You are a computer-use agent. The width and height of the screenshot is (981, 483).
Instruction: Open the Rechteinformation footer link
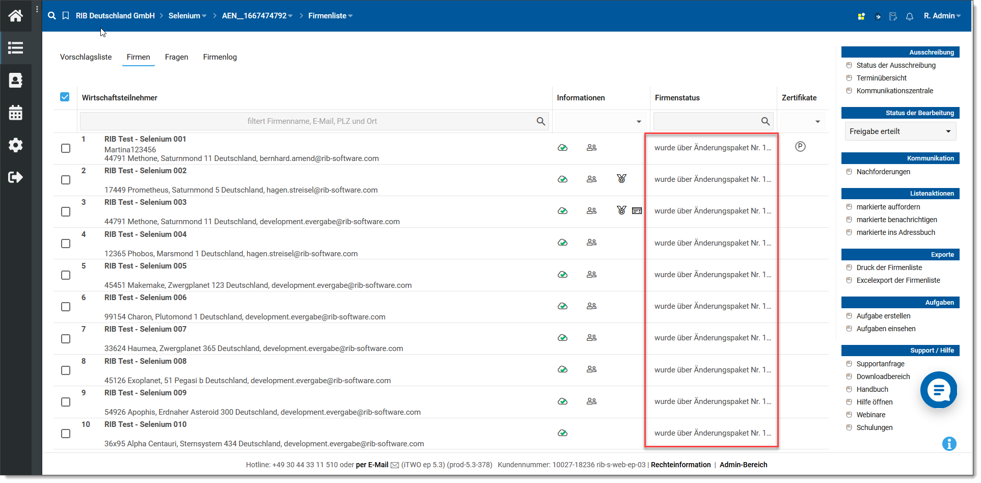click(x=681, y=465)
